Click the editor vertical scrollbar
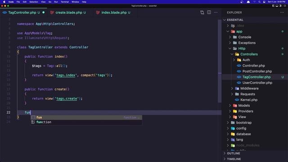This screenshot has width=288, height=162. 220,61
